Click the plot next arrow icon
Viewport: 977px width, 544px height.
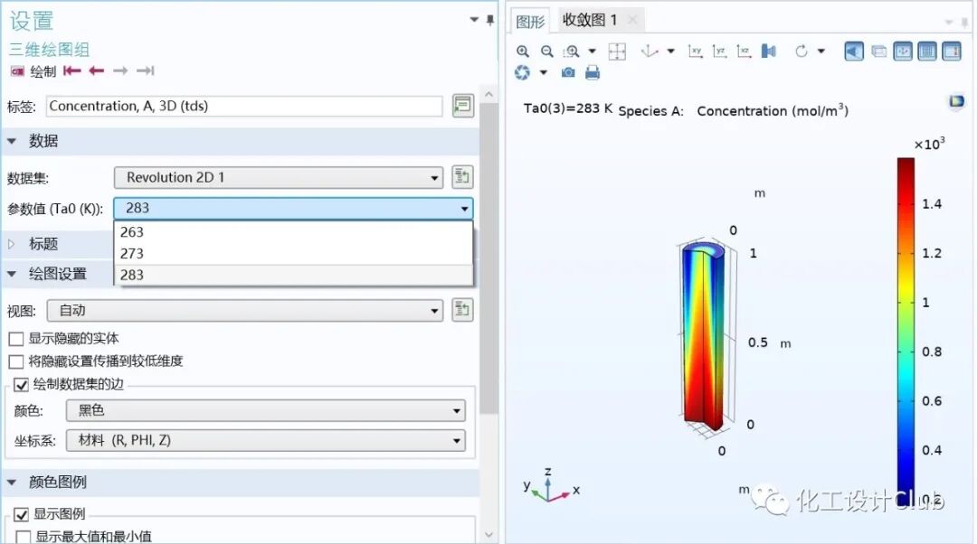120,70
